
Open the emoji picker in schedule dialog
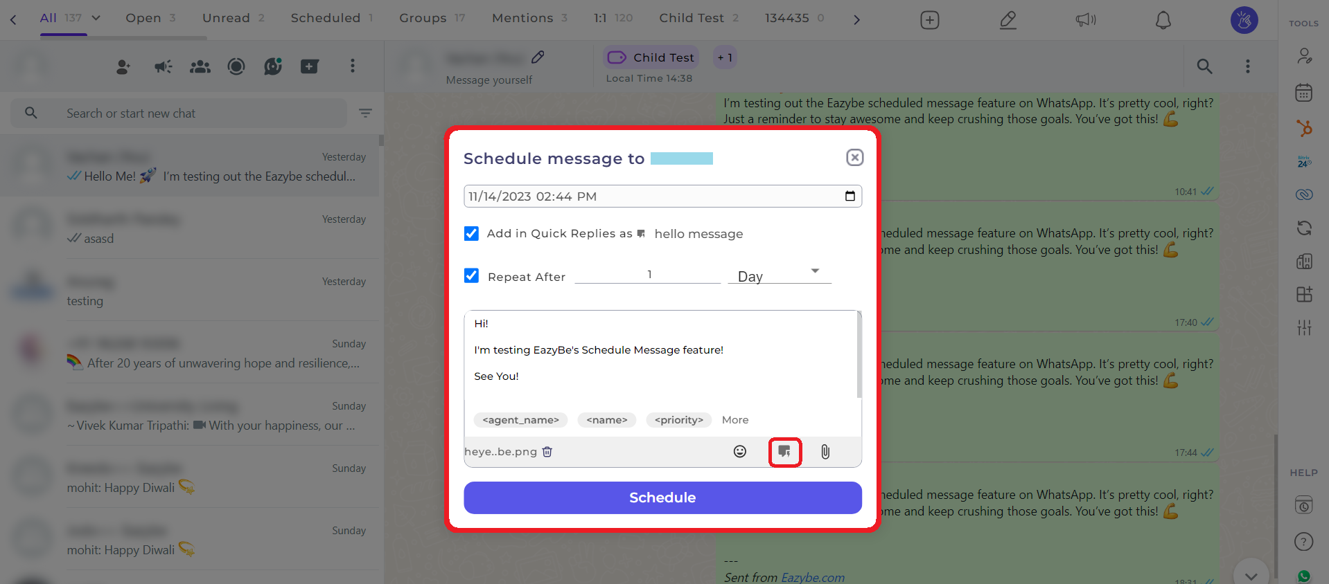740,452
